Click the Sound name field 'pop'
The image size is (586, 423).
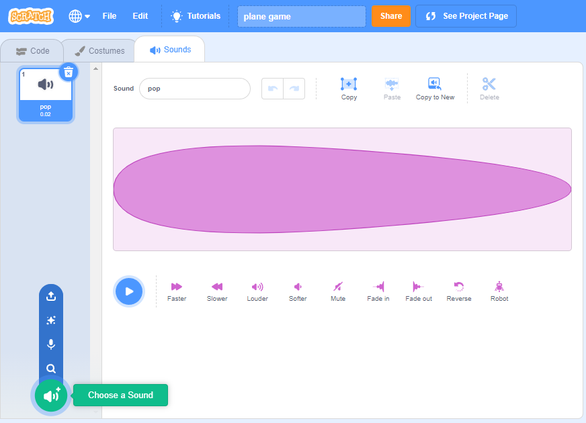(x=195, y=89)
